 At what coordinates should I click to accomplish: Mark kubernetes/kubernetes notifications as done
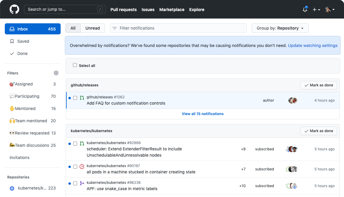318,131
